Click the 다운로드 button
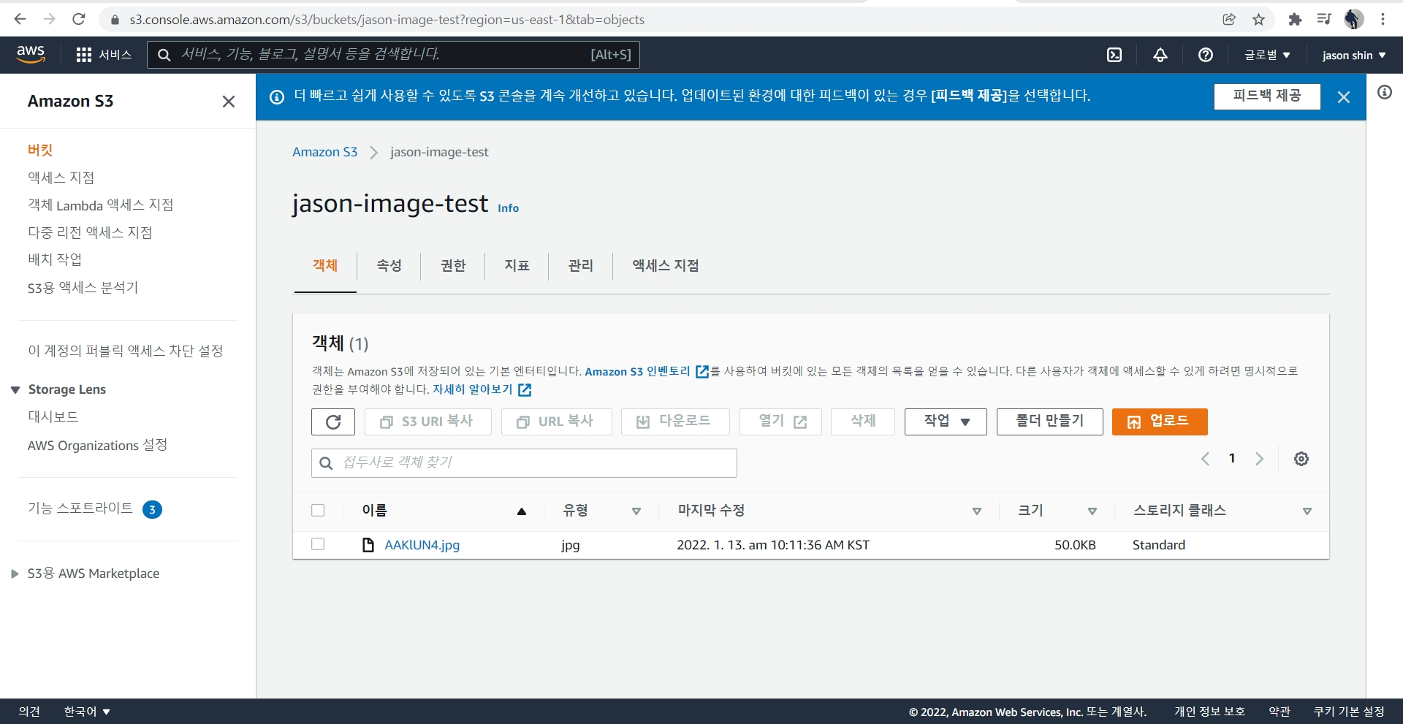The image size is (1403, 724). (x=675, y=422)
